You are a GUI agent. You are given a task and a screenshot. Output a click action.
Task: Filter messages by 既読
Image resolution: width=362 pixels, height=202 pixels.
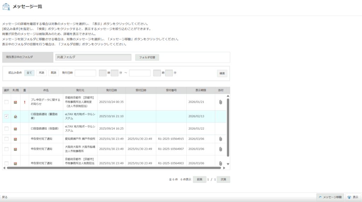tap(53, 73)
